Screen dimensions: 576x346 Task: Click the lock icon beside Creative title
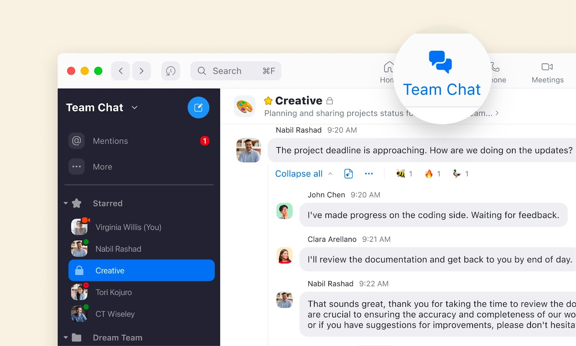point(329,101)
